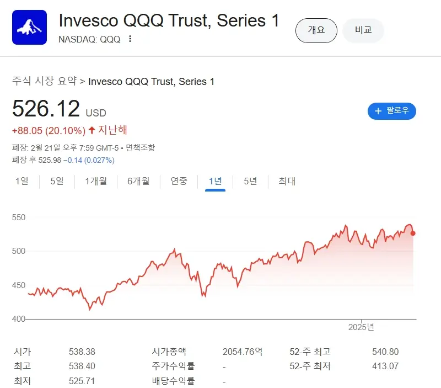Switch chart range to 1개월
Viewport: 441px width, 388px height.
(x=96, y=181)
